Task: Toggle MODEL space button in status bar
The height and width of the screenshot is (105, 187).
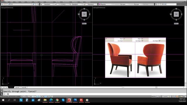Action: click(154, 97)
